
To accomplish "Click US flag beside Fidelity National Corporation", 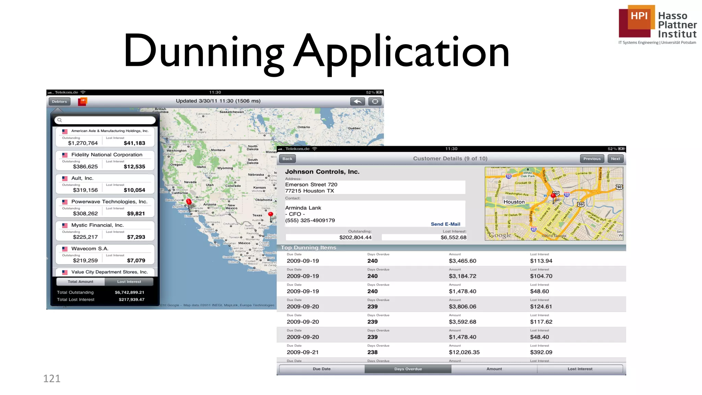I will point(65,155).
